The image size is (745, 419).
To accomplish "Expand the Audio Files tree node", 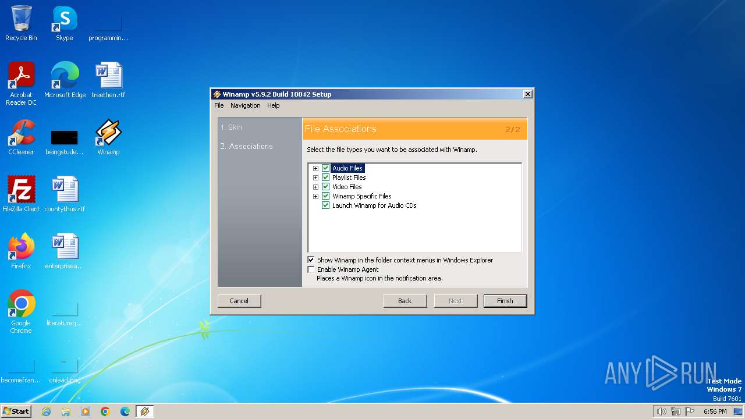I will [x=316, y=168].
